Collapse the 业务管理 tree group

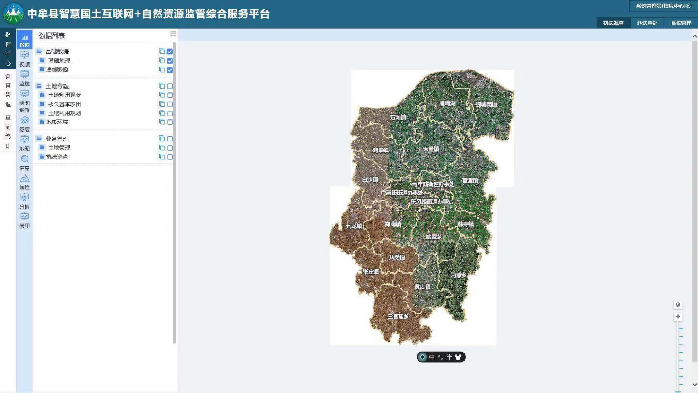[x=39, y=139]
